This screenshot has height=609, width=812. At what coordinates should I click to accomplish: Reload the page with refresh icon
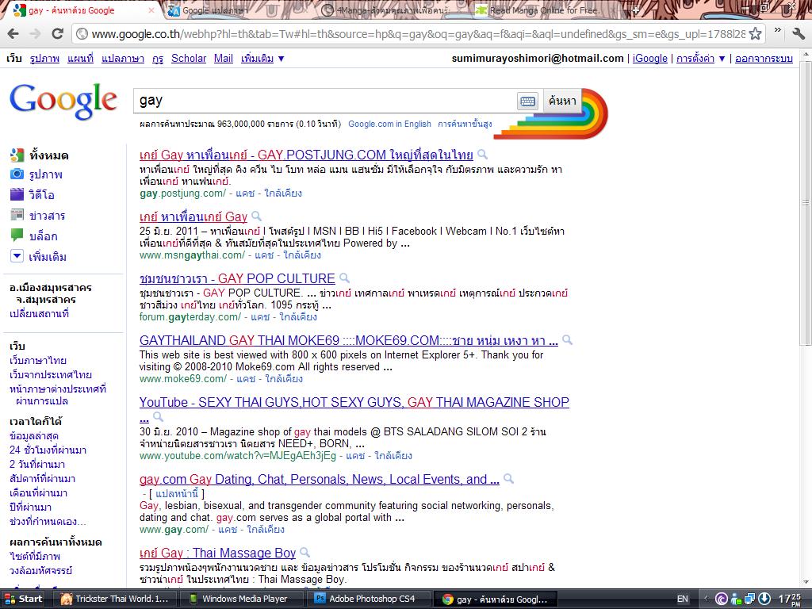click(57, 33)
